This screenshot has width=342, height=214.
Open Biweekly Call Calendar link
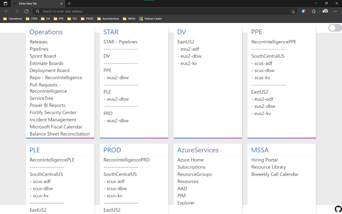click(275, 174)
